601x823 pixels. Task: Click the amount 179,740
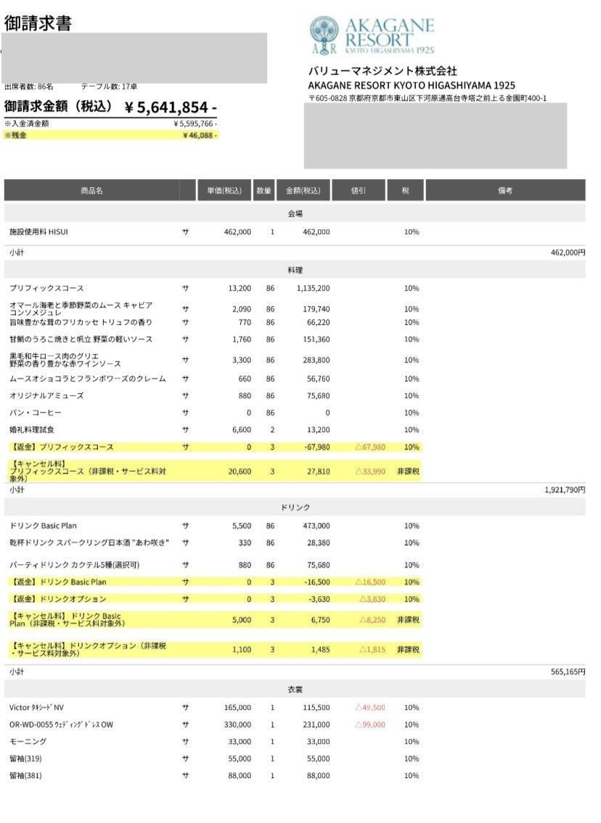316,309
